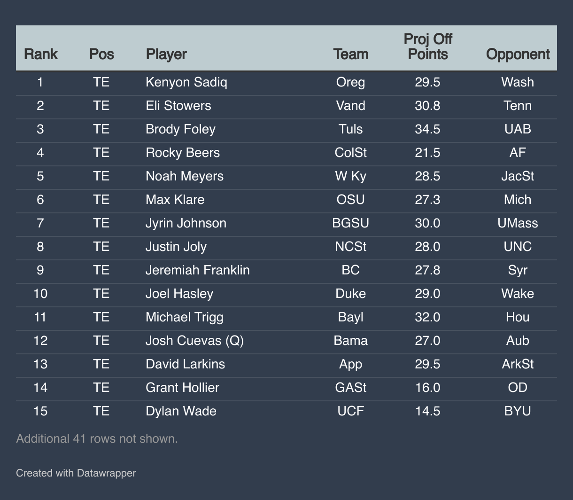Image resolution: width=573 pixels, height=500 pixels.
Task: Click the Michael Trigg player name
Action: point(185,317)
